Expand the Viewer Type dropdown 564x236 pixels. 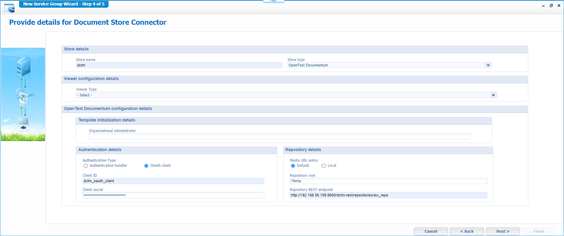[x=493, y=95]
